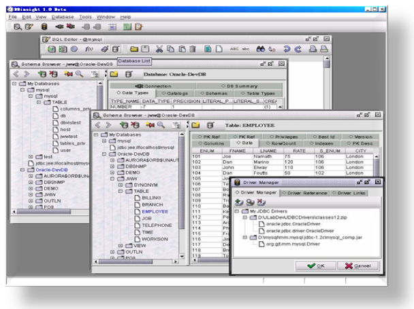Open the Window menu
Image resolution: width=414 pixels, height=309 pixels.
106,17
